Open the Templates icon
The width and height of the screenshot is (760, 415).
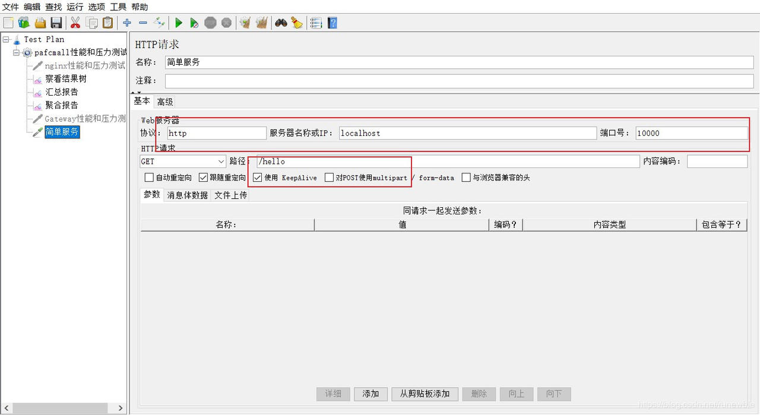(x=24, y=23)
